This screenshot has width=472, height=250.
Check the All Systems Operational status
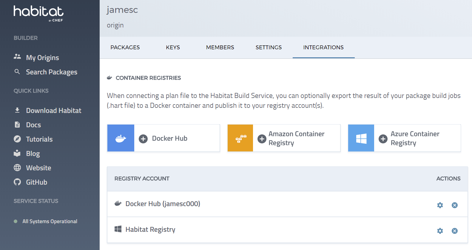50,221
